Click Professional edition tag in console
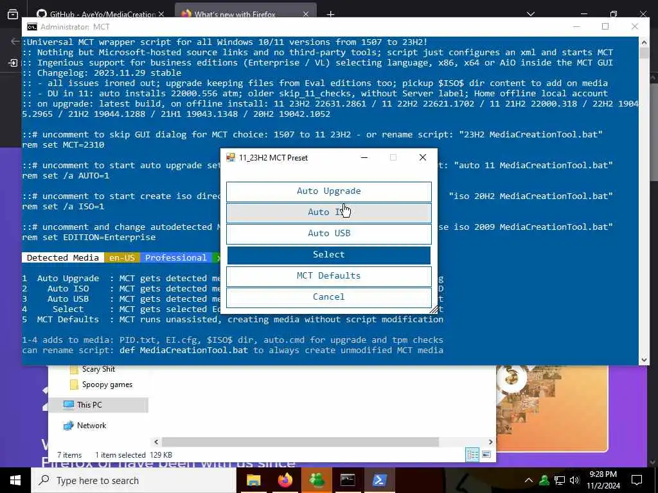The width and height of the screenshot is (658, 493). (176, 258)
